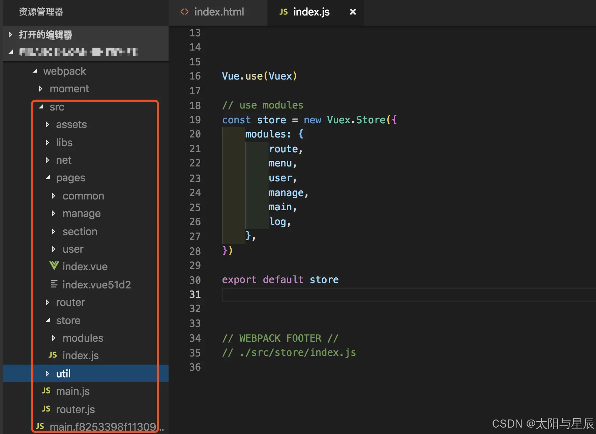Close the index.js tab
The height and width of the screenshot is (434, 596).
click(353, 12)
